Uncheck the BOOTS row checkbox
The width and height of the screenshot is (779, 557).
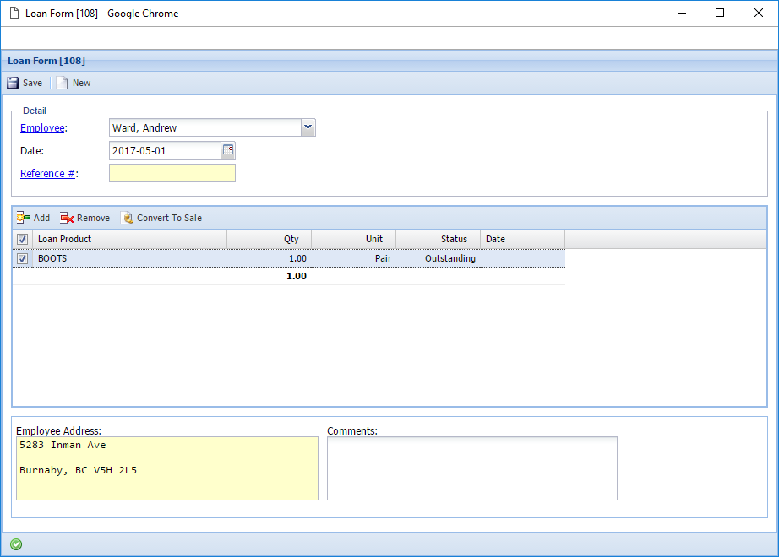tap(23, 259)
